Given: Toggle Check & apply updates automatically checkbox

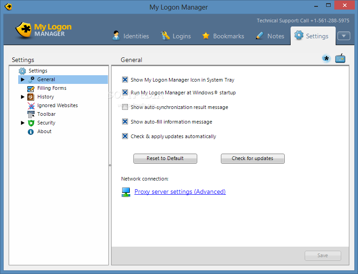Looking at the screenshot, I should point(125,136).
